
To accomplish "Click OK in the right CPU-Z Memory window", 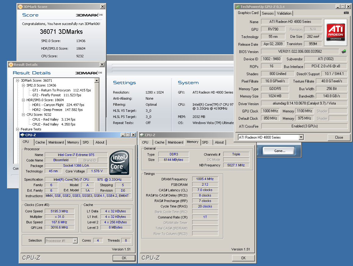I will (x=243, y=258).
